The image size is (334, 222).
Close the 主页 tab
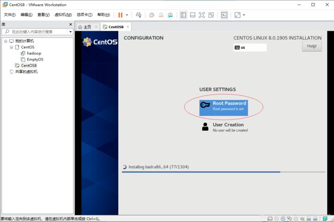pyautogui.click(x=96, y=27)
